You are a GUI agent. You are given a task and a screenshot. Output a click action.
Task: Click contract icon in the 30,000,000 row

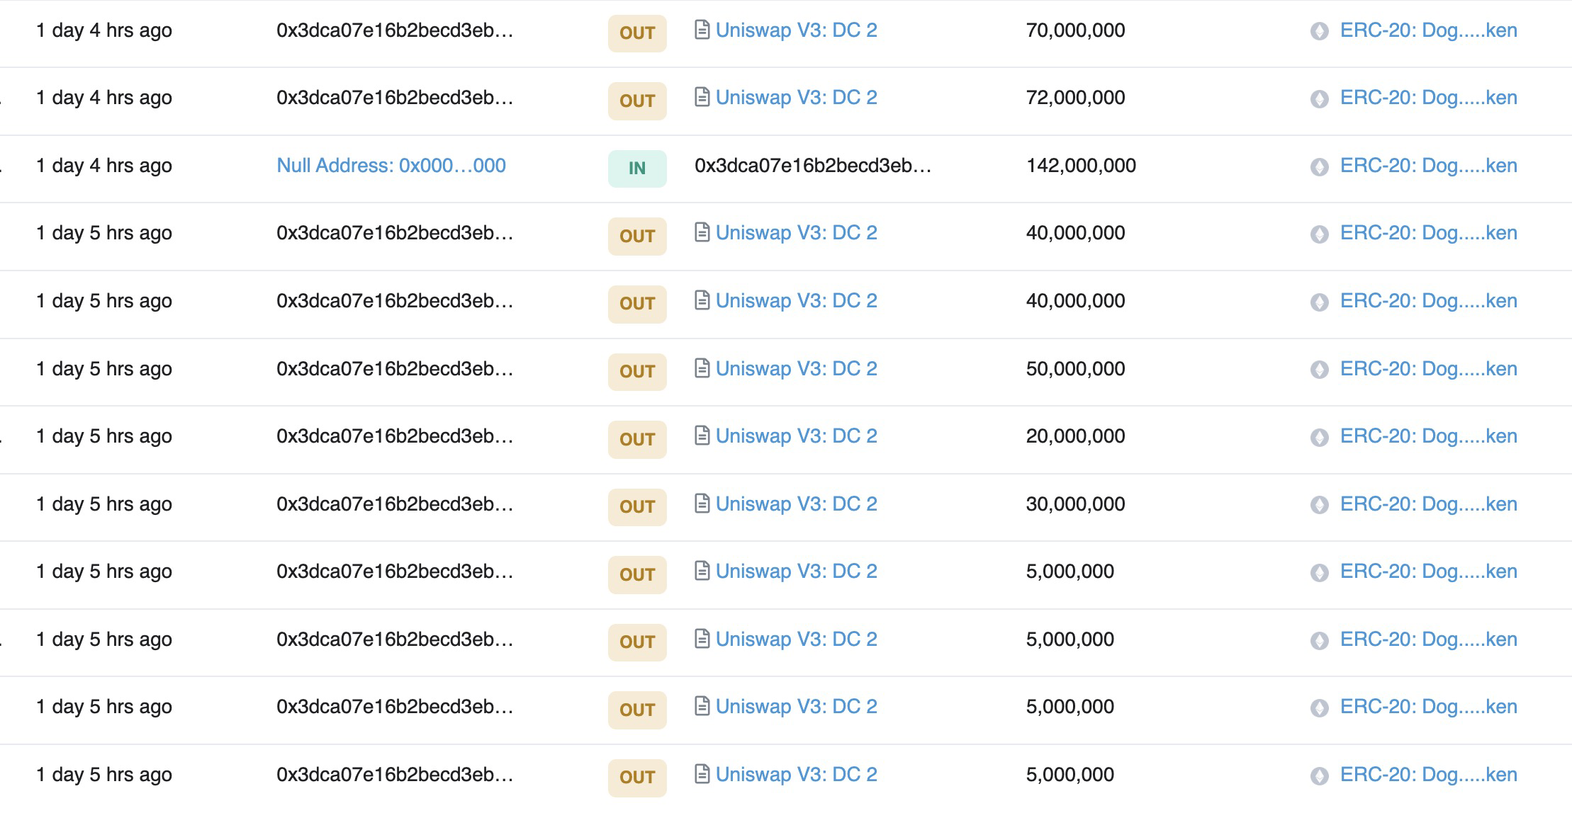point(702,504)
